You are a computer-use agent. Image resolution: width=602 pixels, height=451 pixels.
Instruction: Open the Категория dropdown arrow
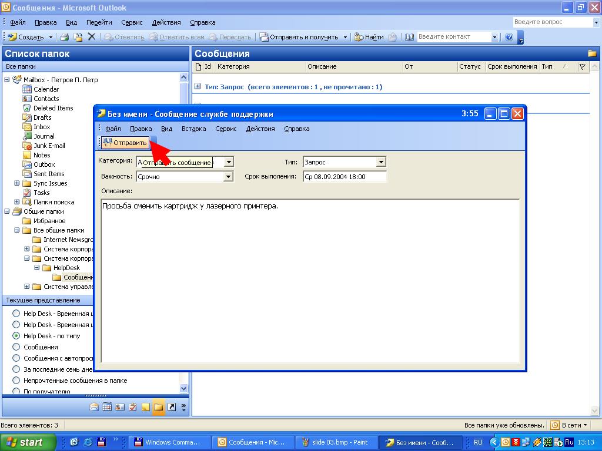pyautogui.click(x=228, y=162)
